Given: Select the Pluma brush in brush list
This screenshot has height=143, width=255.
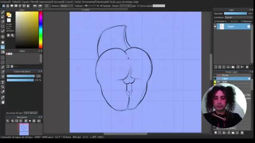Looking at the screenshot, I should point(225,75).
